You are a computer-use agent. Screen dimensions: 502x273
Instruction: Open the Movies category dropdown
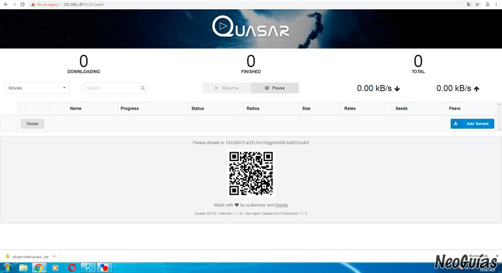pos(37,88)
